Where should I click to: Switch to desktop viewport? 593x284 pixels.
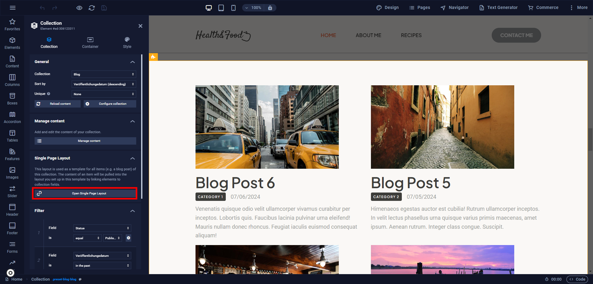(209, 8)
